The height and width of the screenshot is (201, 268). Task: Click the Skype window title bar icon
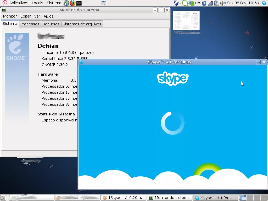point(81,62)
